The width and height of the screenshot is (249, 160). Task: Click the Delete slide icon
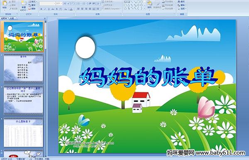pos(32,9)
